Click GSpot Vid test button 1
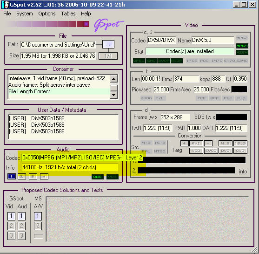The image size is (259, 254). click(x=11, y=216)
